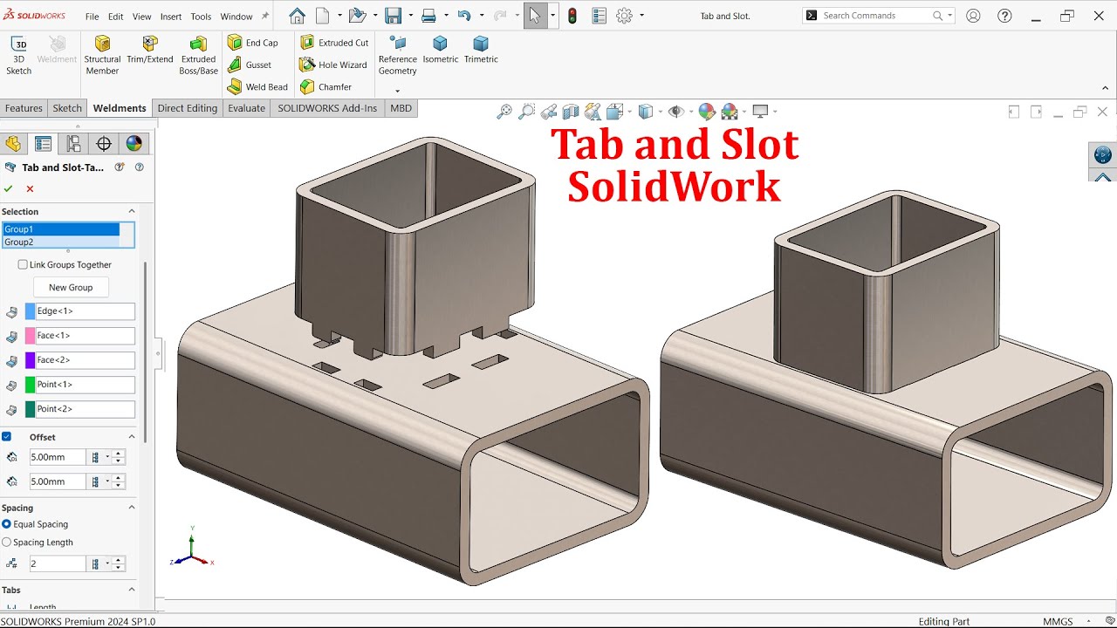Click the purple Face<2> color swatch

(30, 360)
